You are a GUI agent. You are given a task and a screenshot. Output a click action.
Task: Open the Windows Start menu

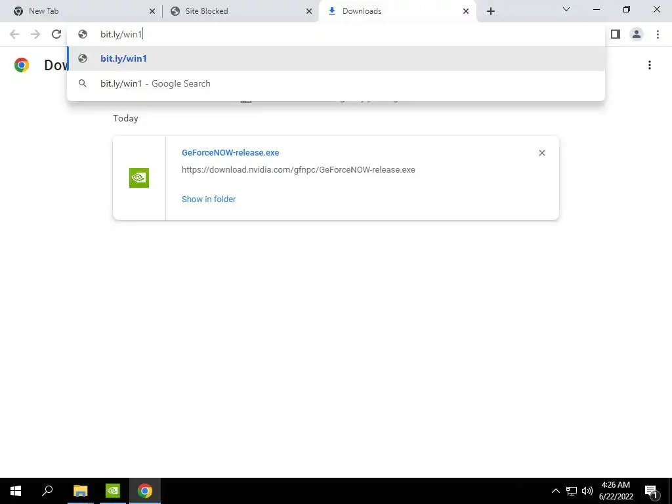tap(16, 491)
